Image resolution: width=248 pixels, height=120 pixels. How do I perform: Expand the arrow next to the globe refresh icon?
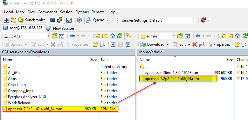coord(209,20)
